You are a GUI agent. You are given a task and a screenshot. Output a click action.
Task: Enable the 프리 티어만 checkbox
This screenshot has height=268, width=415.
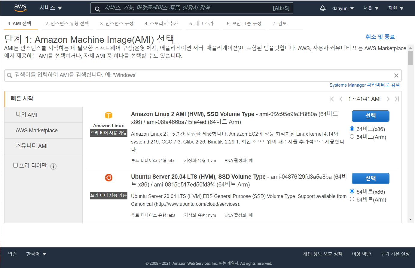(16, 165)
